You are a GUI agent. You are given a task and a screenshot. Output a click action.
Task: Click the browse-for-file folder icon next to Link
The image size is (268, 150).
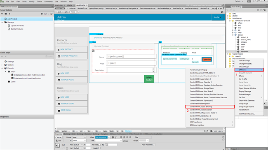click(x=127, y=141)
